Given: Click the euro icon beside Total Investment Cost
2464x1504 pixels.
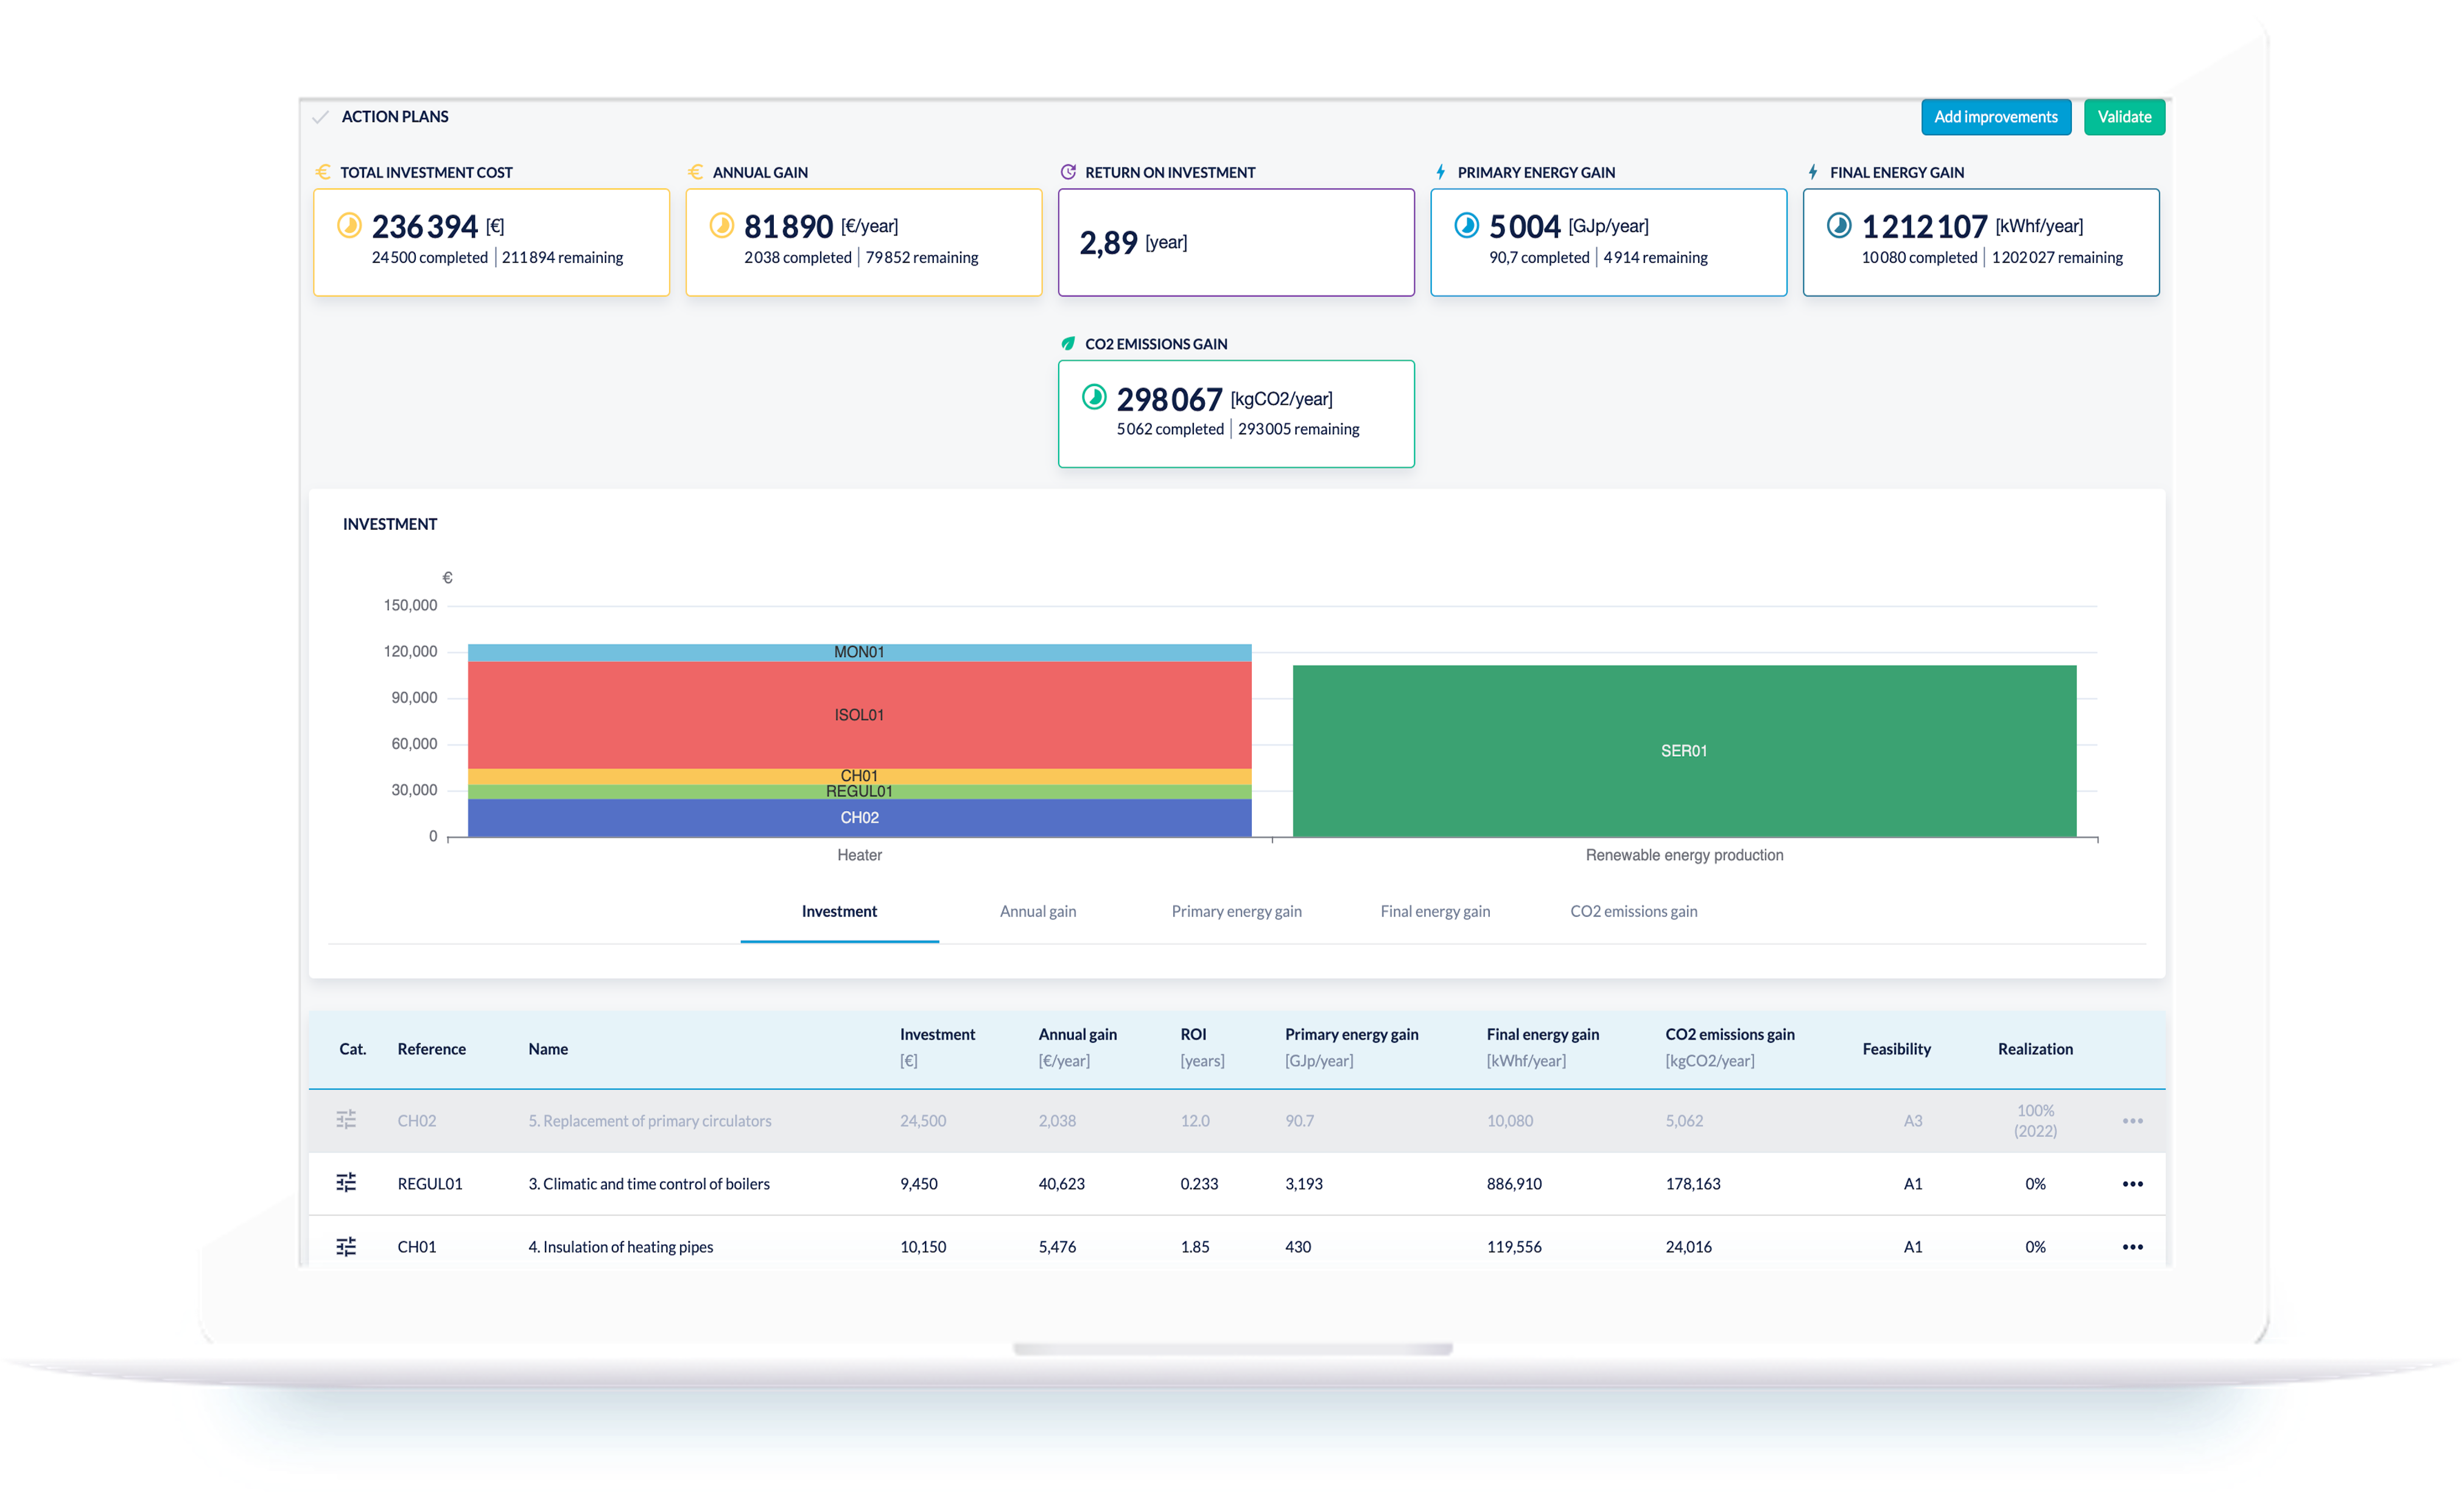Looking at the screenshot, I should coord(322,172).
